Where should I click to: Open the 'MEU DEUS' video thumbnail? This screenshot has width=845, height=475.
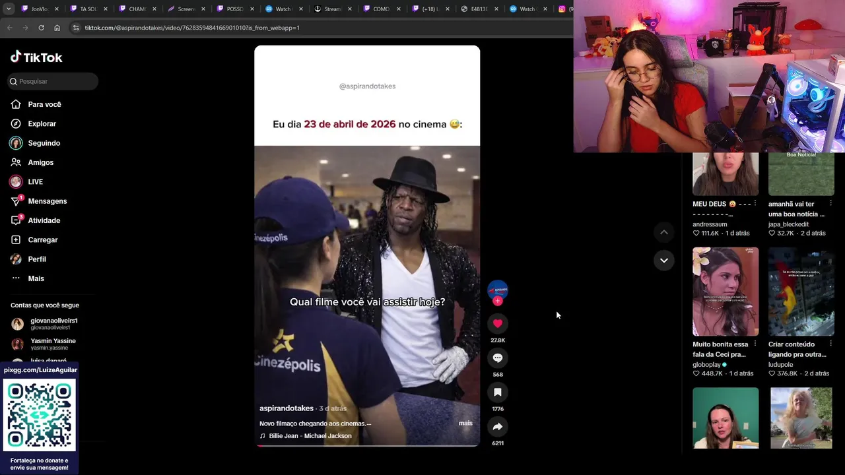(x=726, y=174)
